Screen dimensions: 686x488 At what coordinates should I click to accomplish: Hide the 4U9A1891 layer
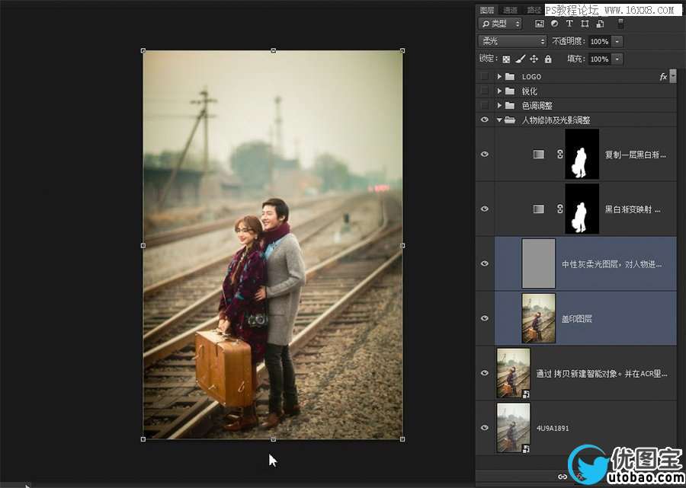tap(485, 428)
